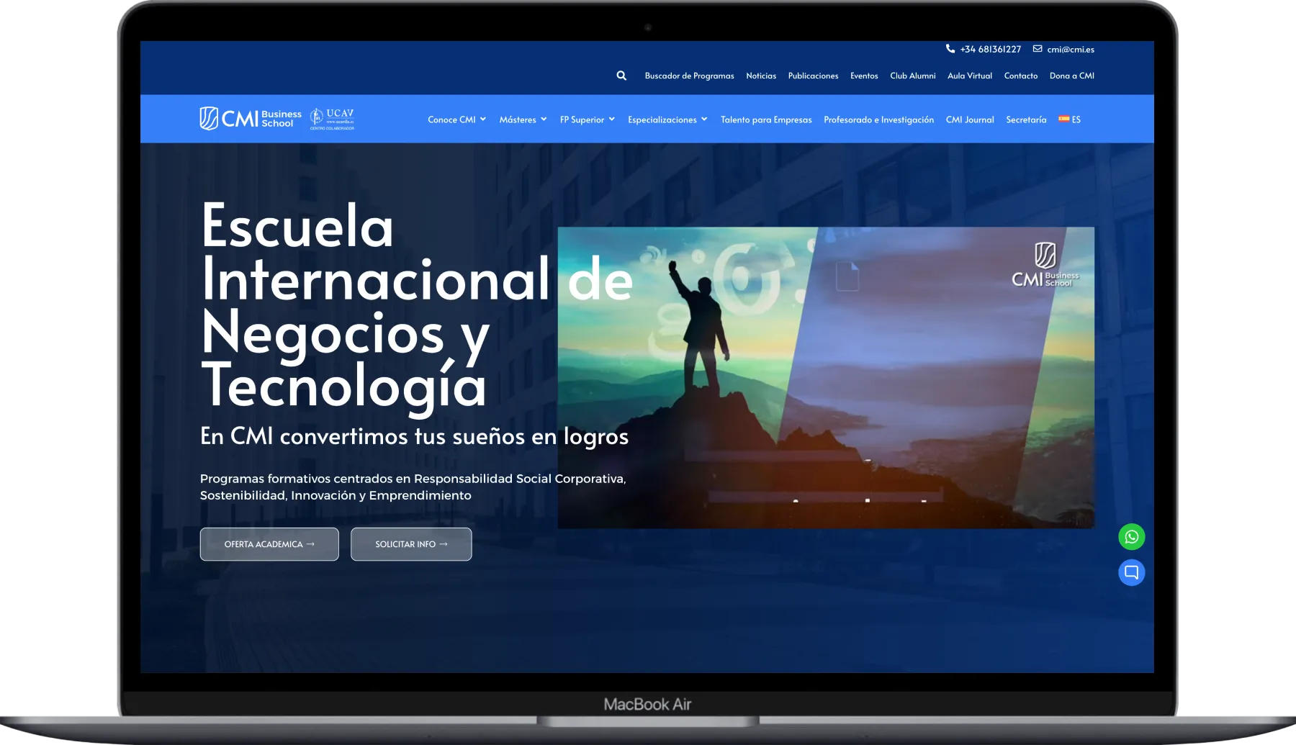Expand the FP Superior dropdown
Screen dimensions: 1296x745
pos(587,119)
